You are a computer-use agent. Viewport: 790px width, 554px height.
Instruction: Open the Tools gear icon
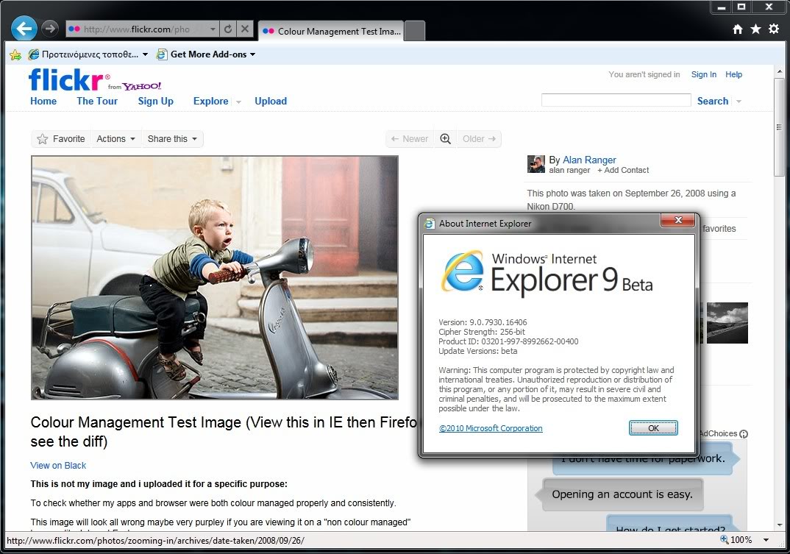[774, 29]
